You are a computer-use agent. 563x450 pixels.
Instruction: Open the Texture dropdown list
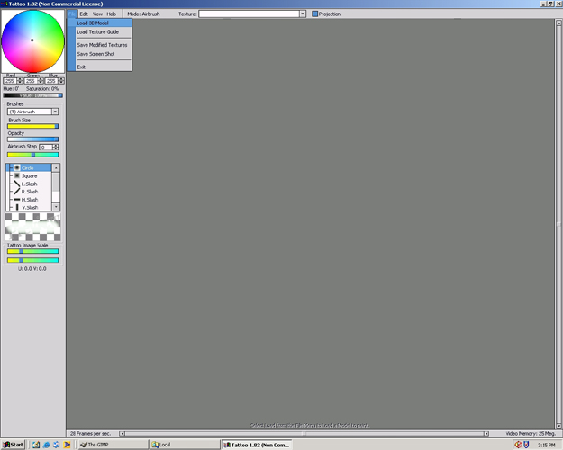pos(303,14)
